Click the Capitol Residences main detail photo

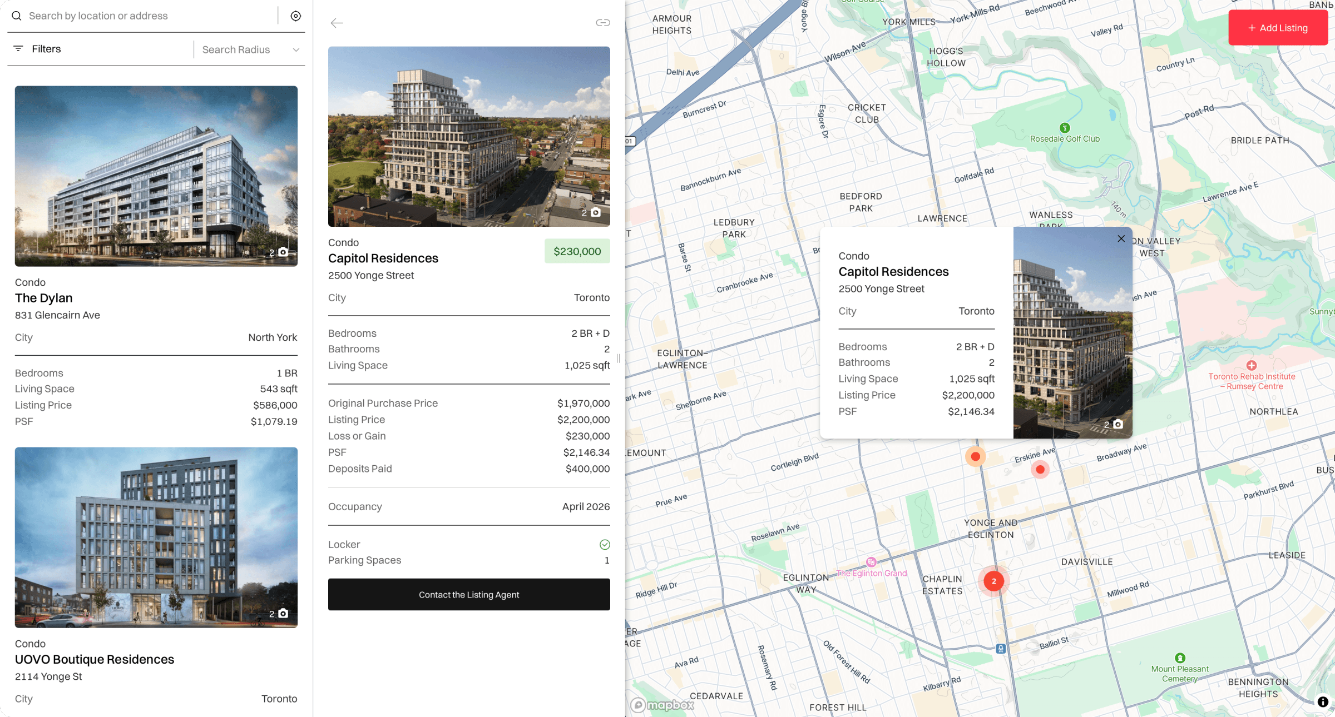click(x=469, y=137)
